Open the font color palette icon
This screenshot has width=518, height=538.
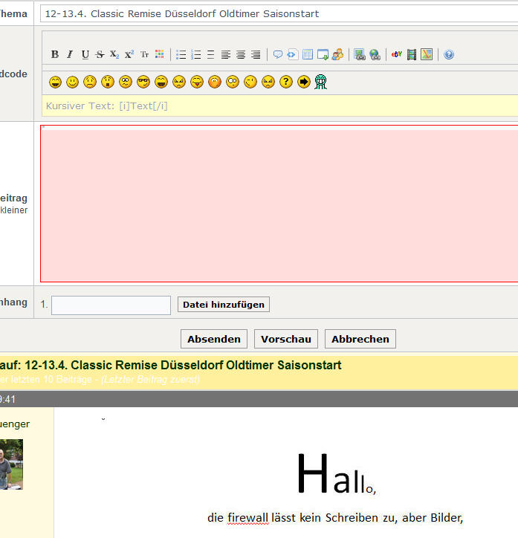[159, 54]
